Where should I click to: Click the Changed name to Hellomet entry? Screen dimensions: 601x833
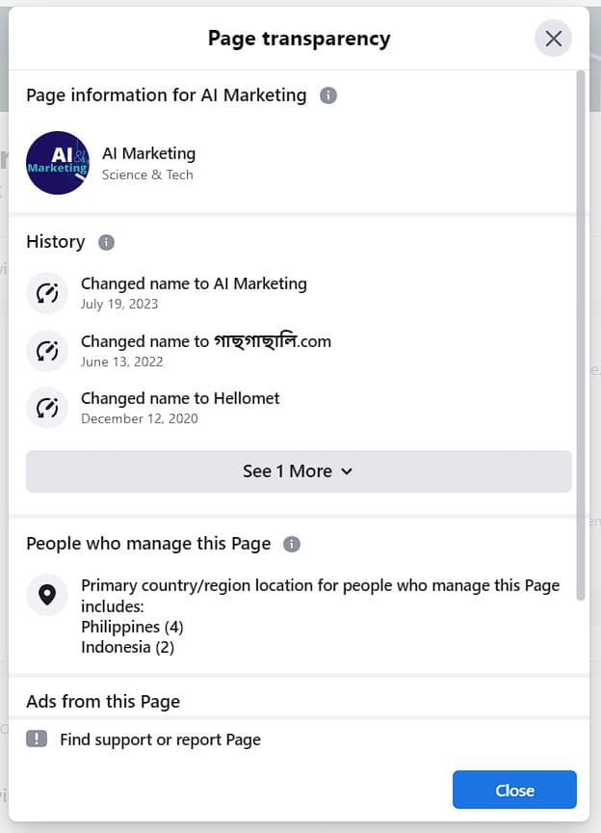point(180,398)
